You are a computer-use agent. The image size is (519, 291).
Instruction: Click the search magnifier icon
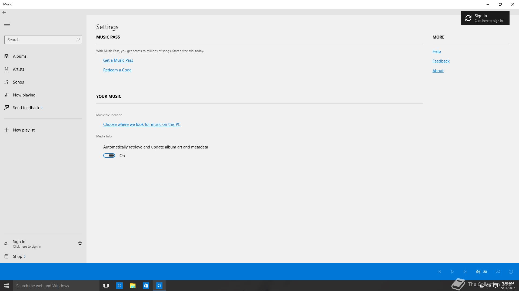pyautogui.click(x=78, y=40)
